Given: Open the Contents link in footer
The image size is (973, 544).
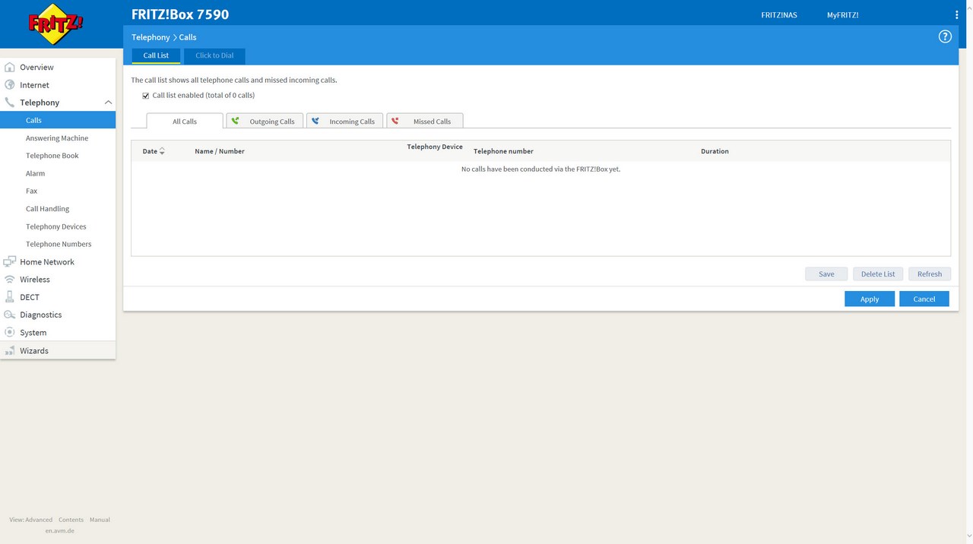Looking at the screenshot, I should point(71,520).
